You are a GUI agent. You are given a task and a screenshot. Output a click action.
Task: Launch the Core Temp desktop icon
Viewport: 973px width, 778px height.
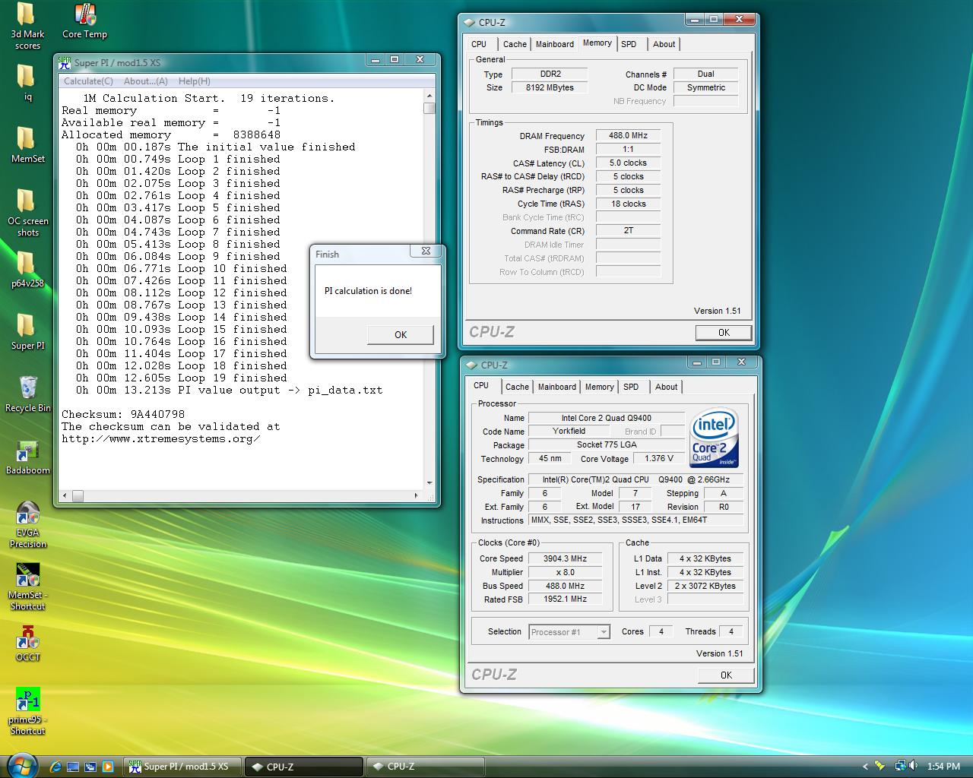[84, 21]
